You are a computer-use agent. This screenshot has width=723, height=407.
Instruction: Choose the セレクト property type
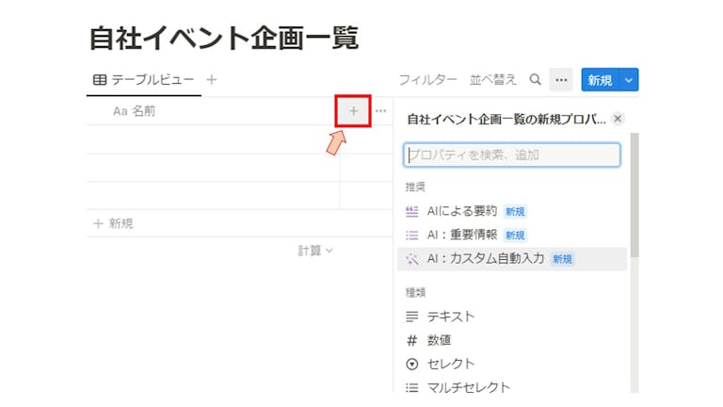pos(512,364)
